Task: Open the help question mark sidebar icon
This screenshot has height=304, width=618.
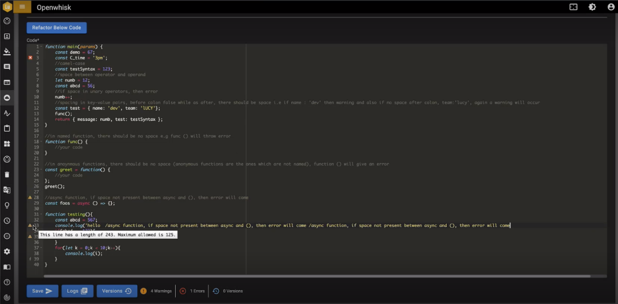Action: [7, 282]
